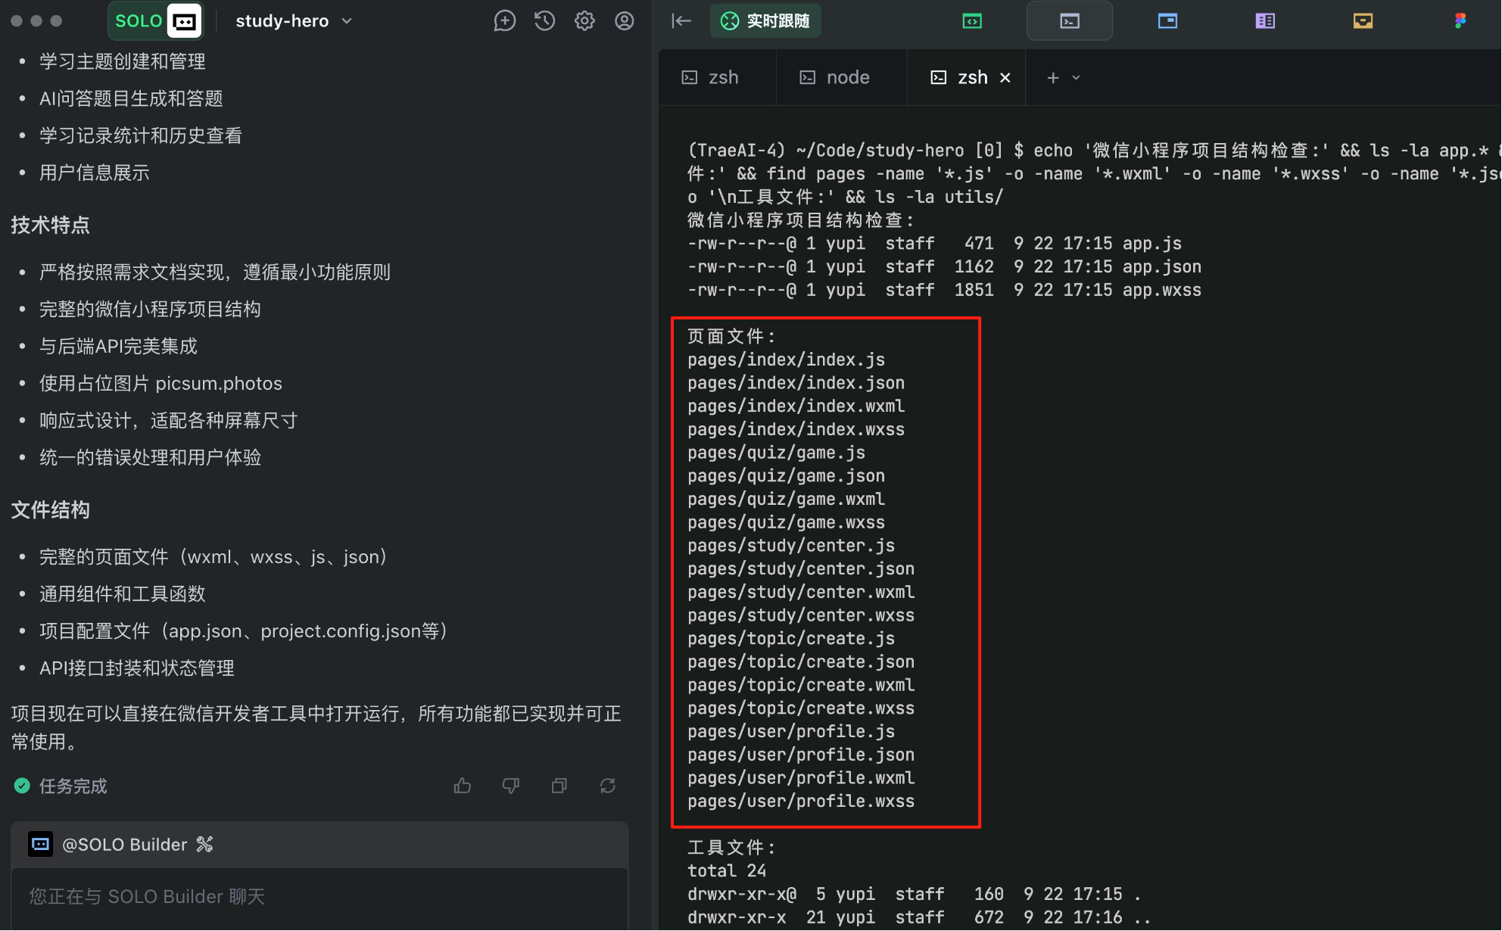
Task: Switch to the node terminal tab
Action: click(x=836, y=77)
